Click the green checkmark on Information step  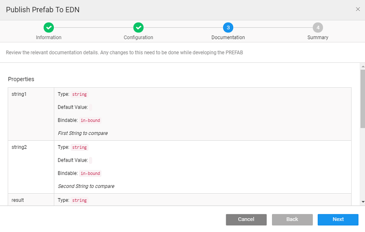[x=49, y=28]
